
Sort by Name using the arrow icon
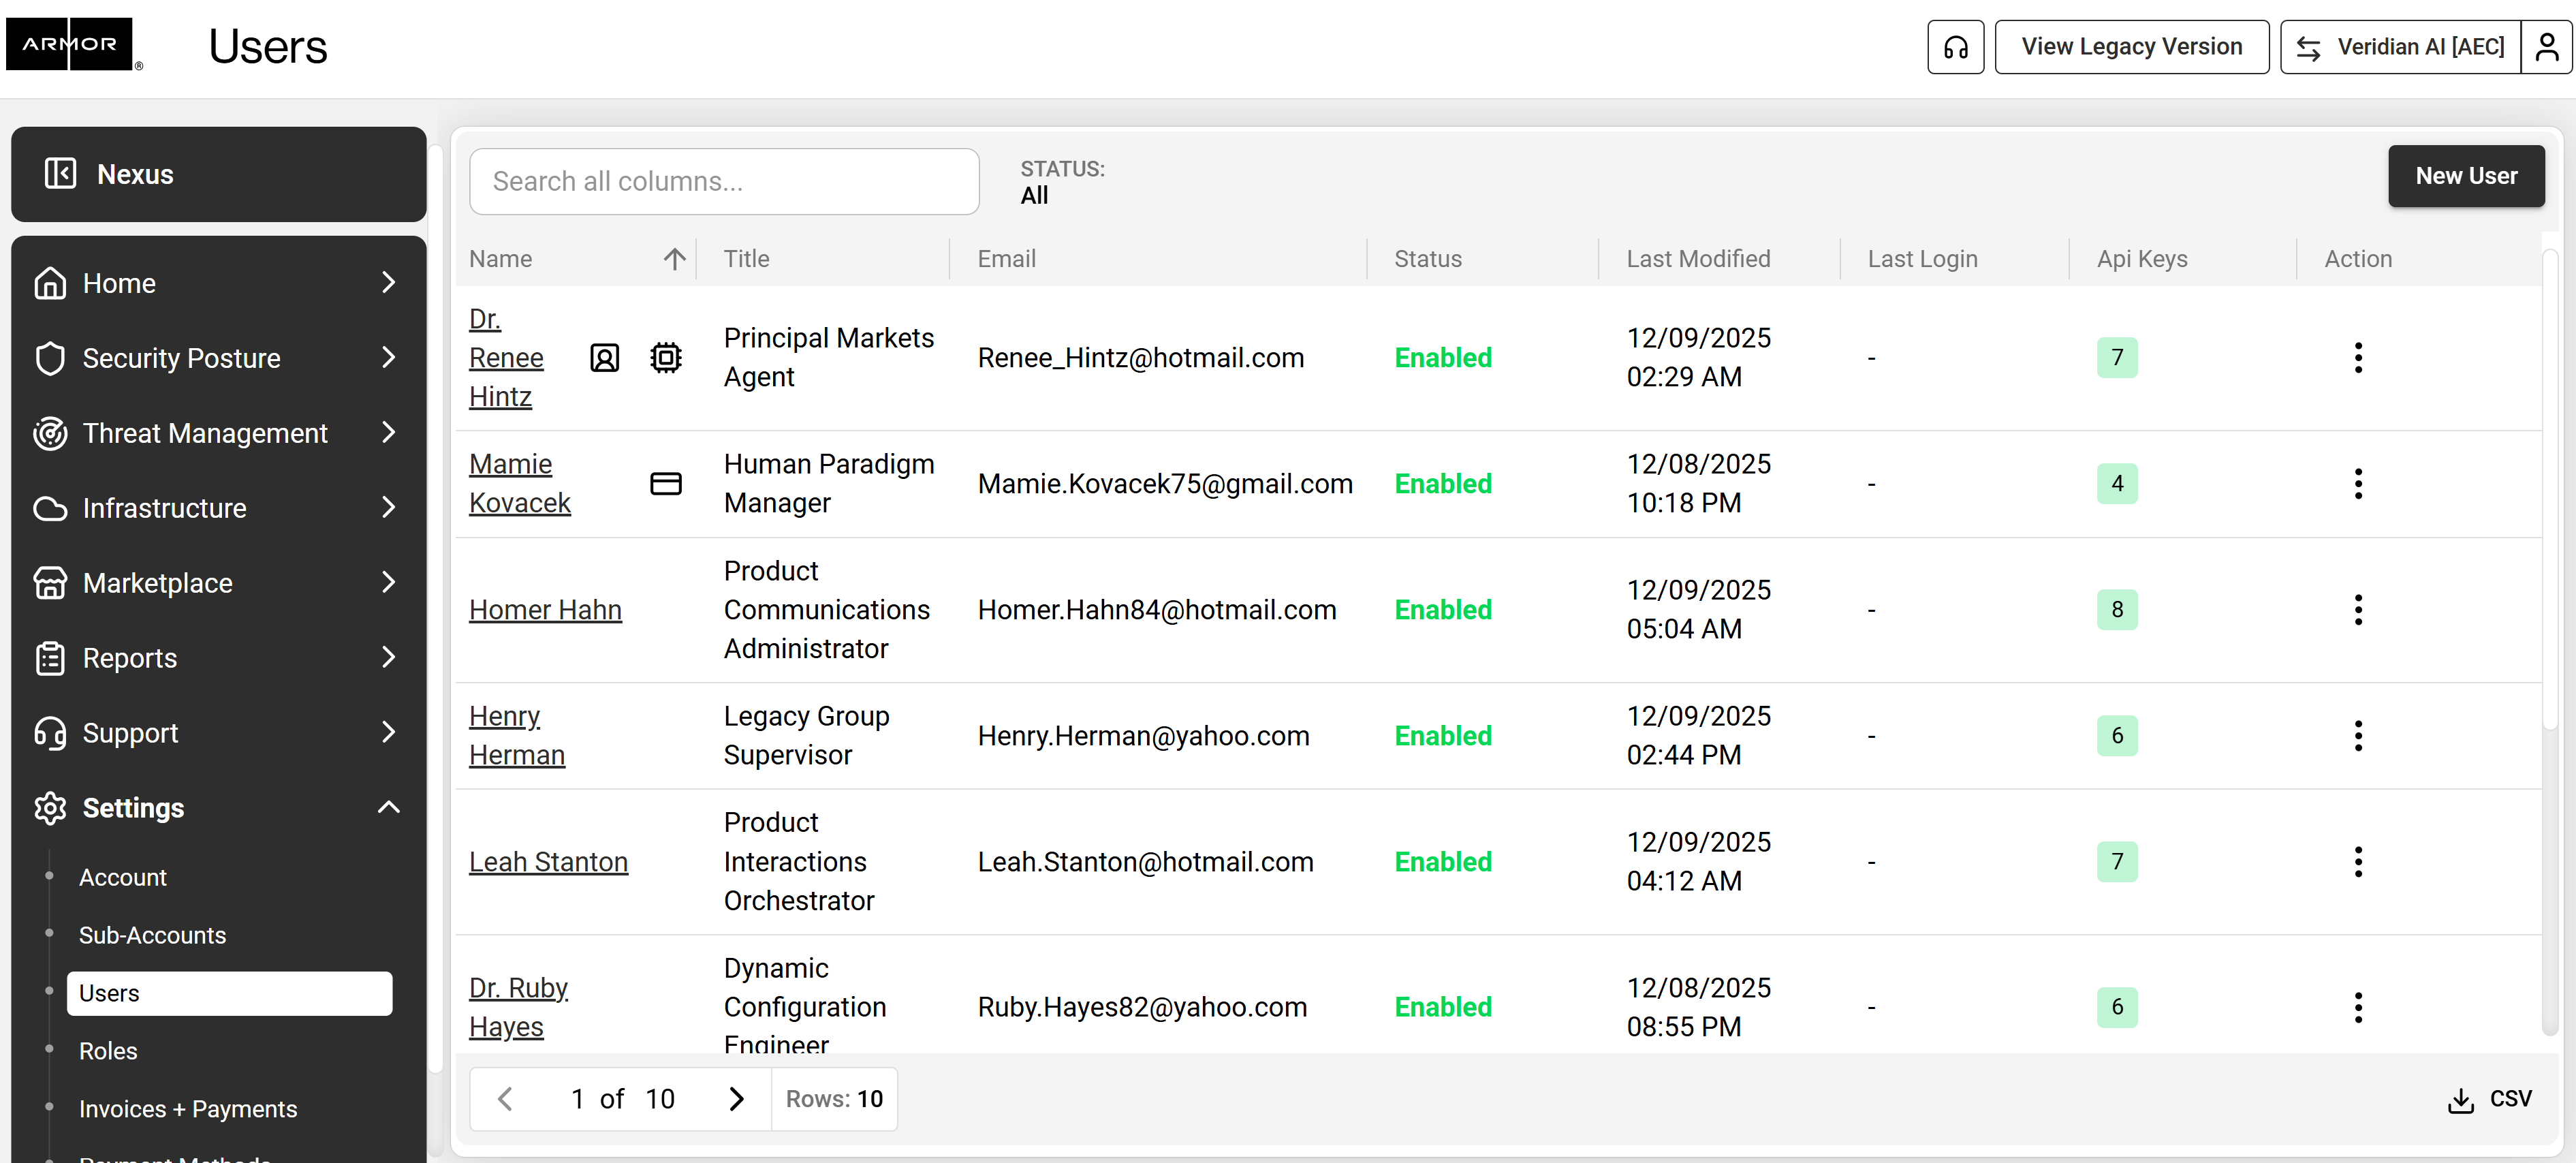674,259
